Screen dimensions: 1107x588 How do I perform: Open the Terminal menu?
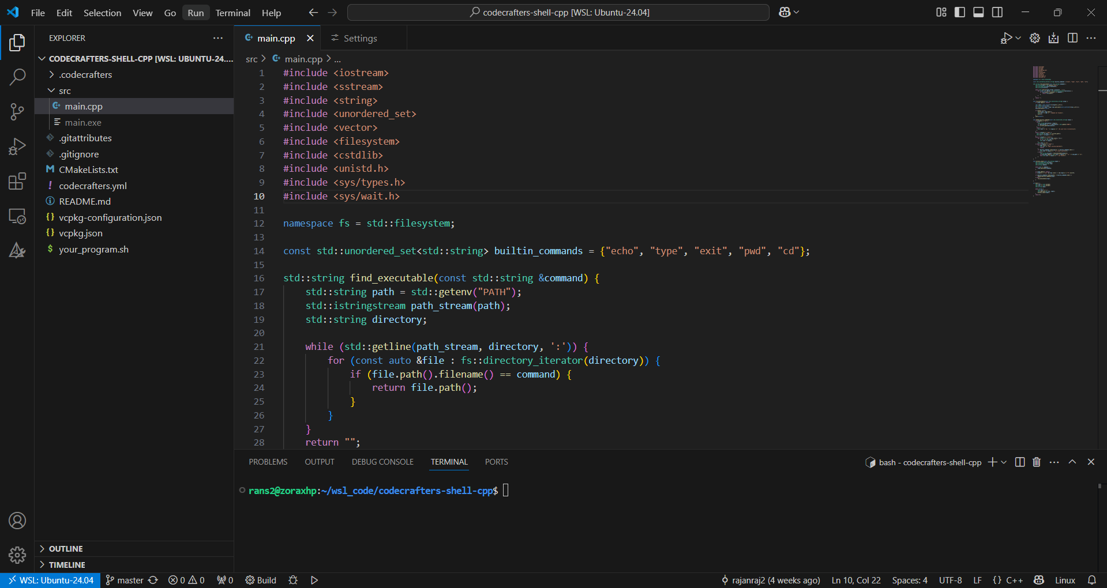pyautogui.click(x=232, y=12)
